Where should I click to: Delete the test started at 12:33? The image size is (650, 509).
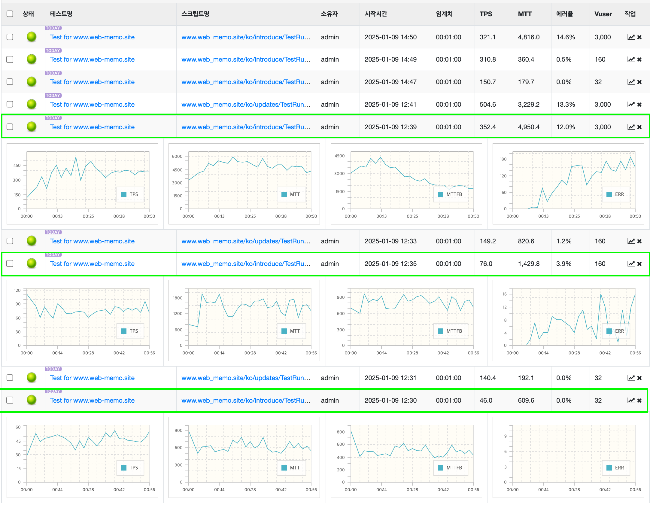point(639,241)
